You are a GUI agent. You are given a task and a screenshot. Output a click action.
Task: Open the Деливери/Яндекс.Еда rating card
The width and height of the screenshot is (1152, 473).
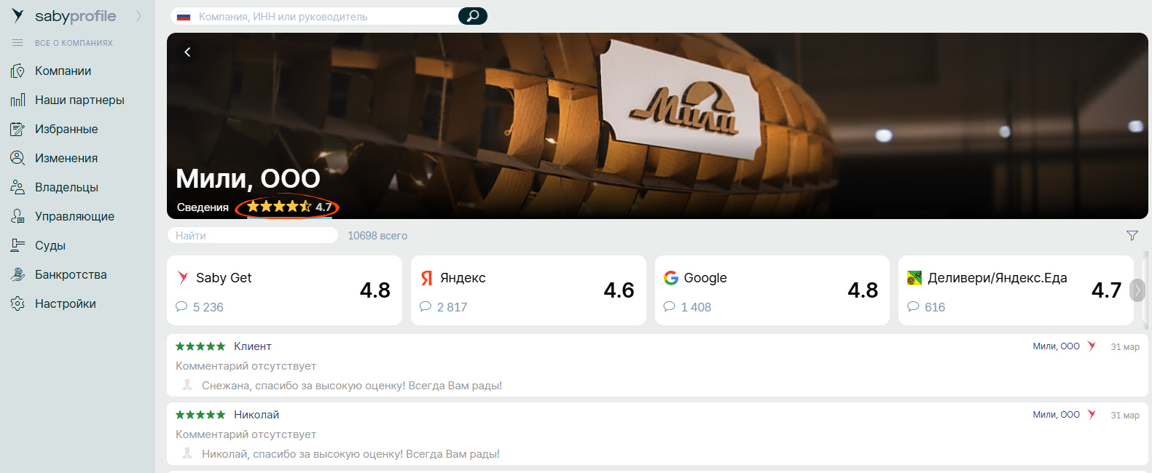point(1016,290)
